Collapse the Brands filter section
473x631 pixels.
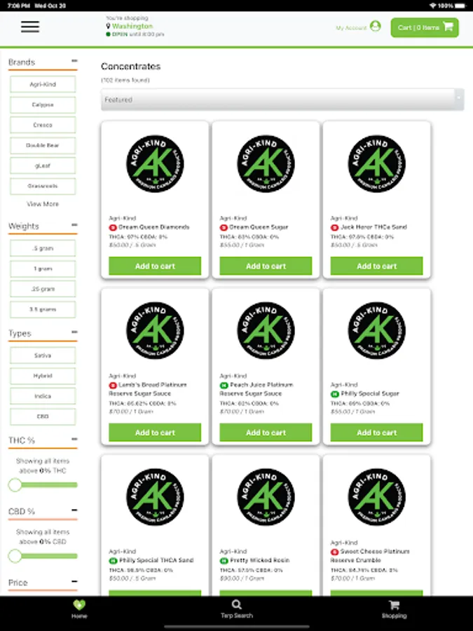click(74, 61)
